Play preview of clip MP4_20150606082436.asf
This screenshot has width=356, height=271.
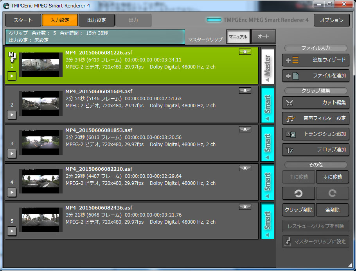[x=12, y=231]
